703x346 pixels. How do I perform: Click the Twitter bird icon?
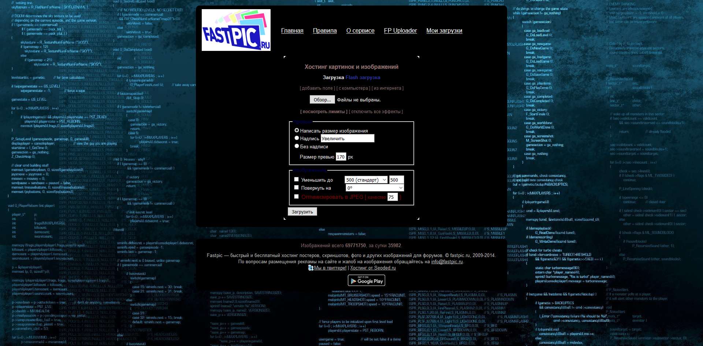pyautogui.click(x=311, y=268)
